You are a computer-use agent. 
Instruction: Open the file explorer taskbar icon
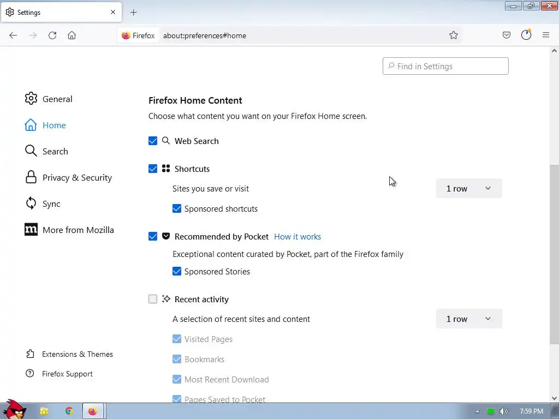coord(44,411)
